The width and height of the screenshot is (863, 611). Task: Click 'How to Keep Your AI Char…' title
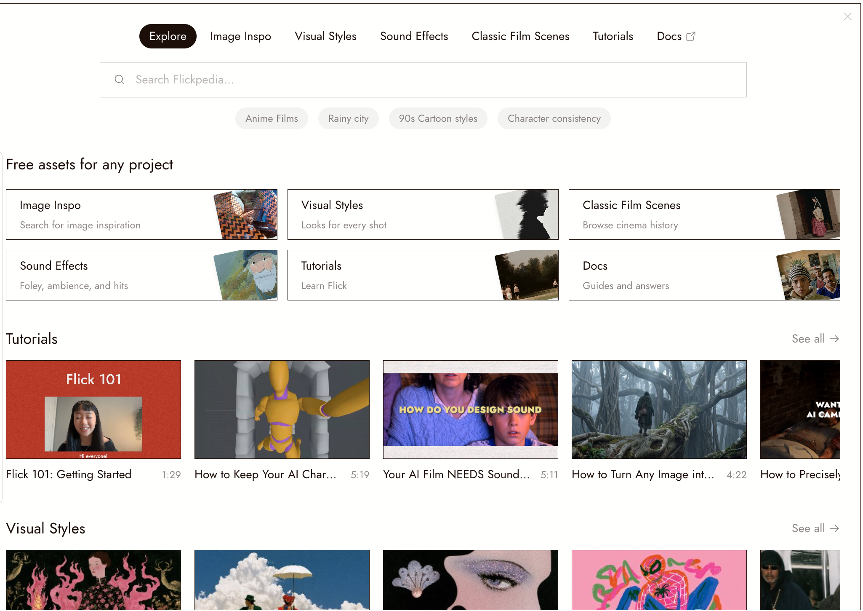[x=265, y=474]
